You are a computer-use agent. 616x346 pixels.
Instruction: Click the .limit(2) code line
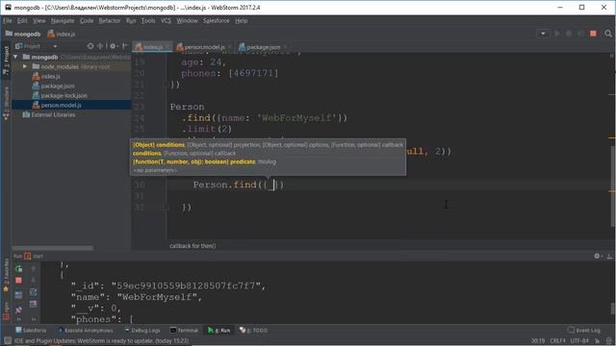tap(207, 129)
